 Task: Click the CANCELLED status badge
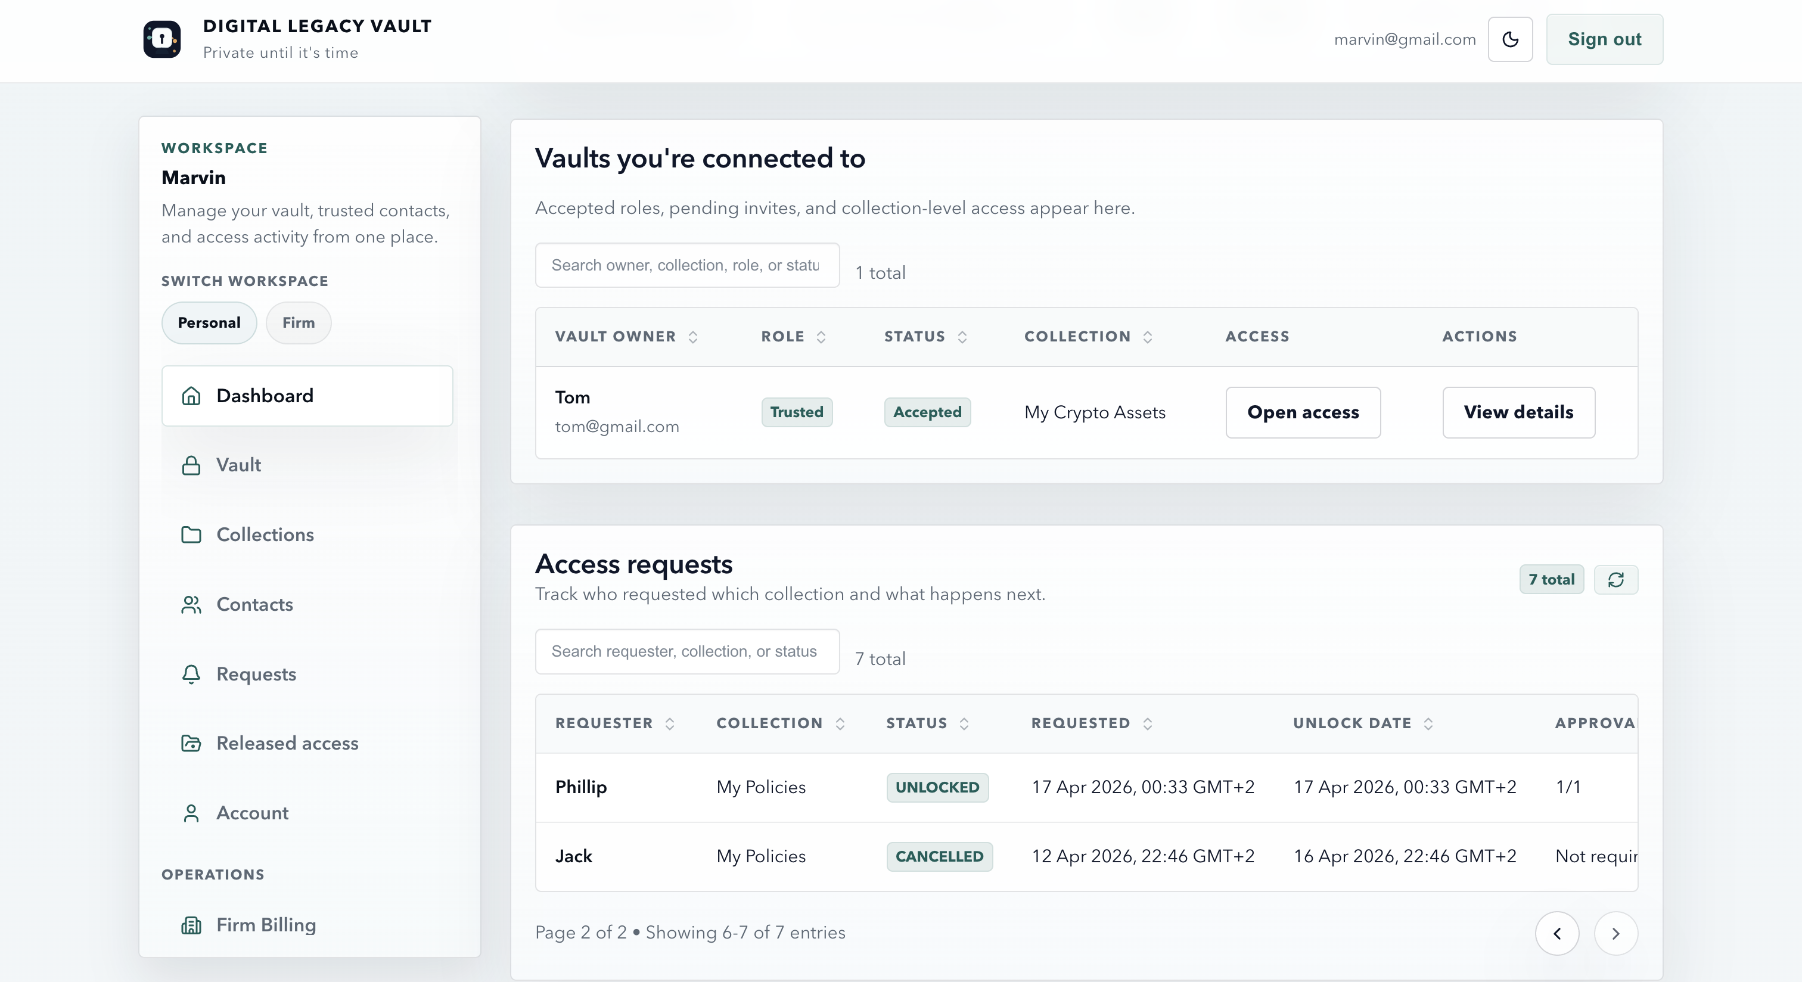tap(940, 856)
